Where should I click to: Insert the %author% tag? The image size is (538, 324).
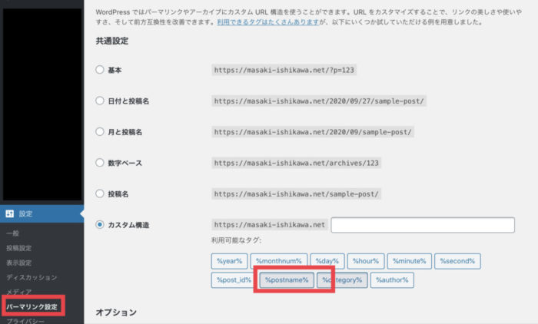click(392, 280)
